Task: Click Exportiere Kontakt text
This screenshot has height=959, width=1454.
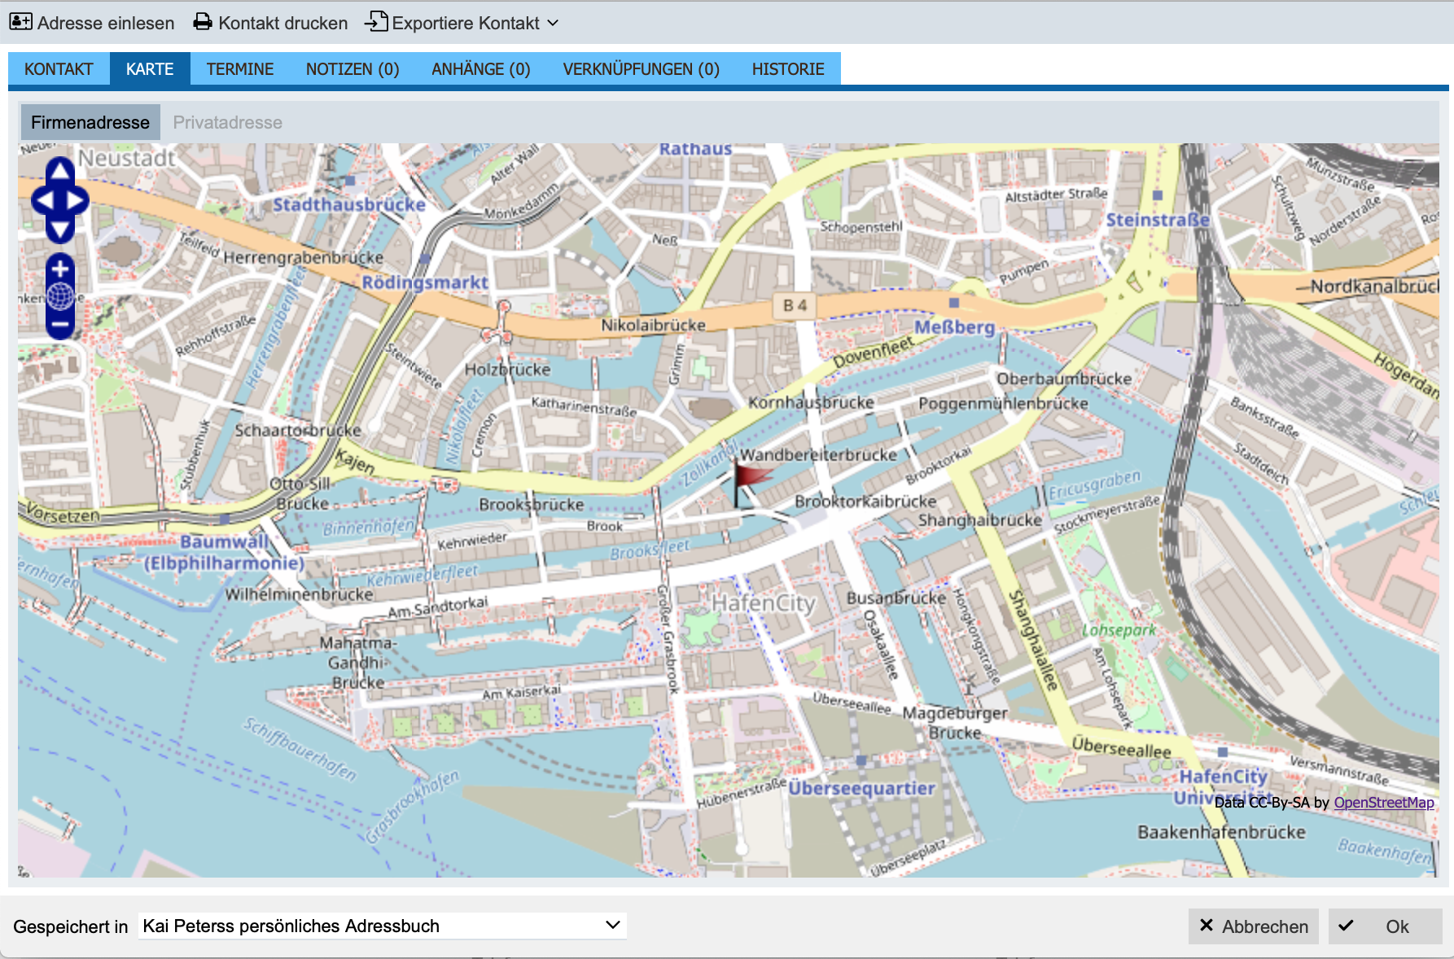Action: tap(466, 23)
